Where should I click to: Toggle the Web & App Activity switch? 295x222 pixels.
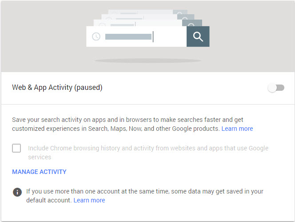coord(275,88)
